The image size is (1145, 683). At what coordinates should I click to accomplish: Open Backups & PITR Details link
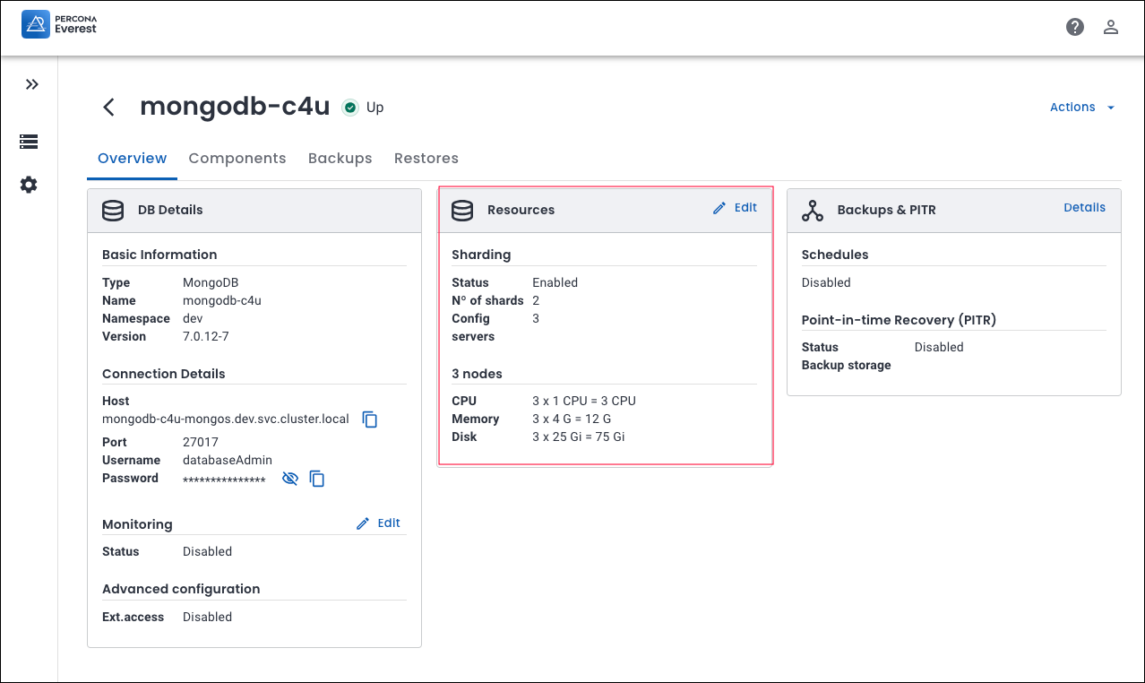tap(1084, 208)
